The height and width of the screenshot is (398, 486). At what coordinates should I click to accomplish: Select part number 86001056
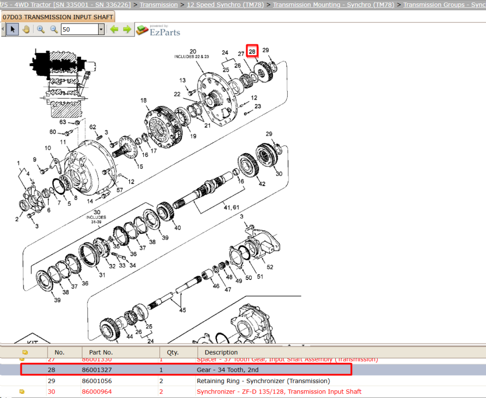click(97, 381)
